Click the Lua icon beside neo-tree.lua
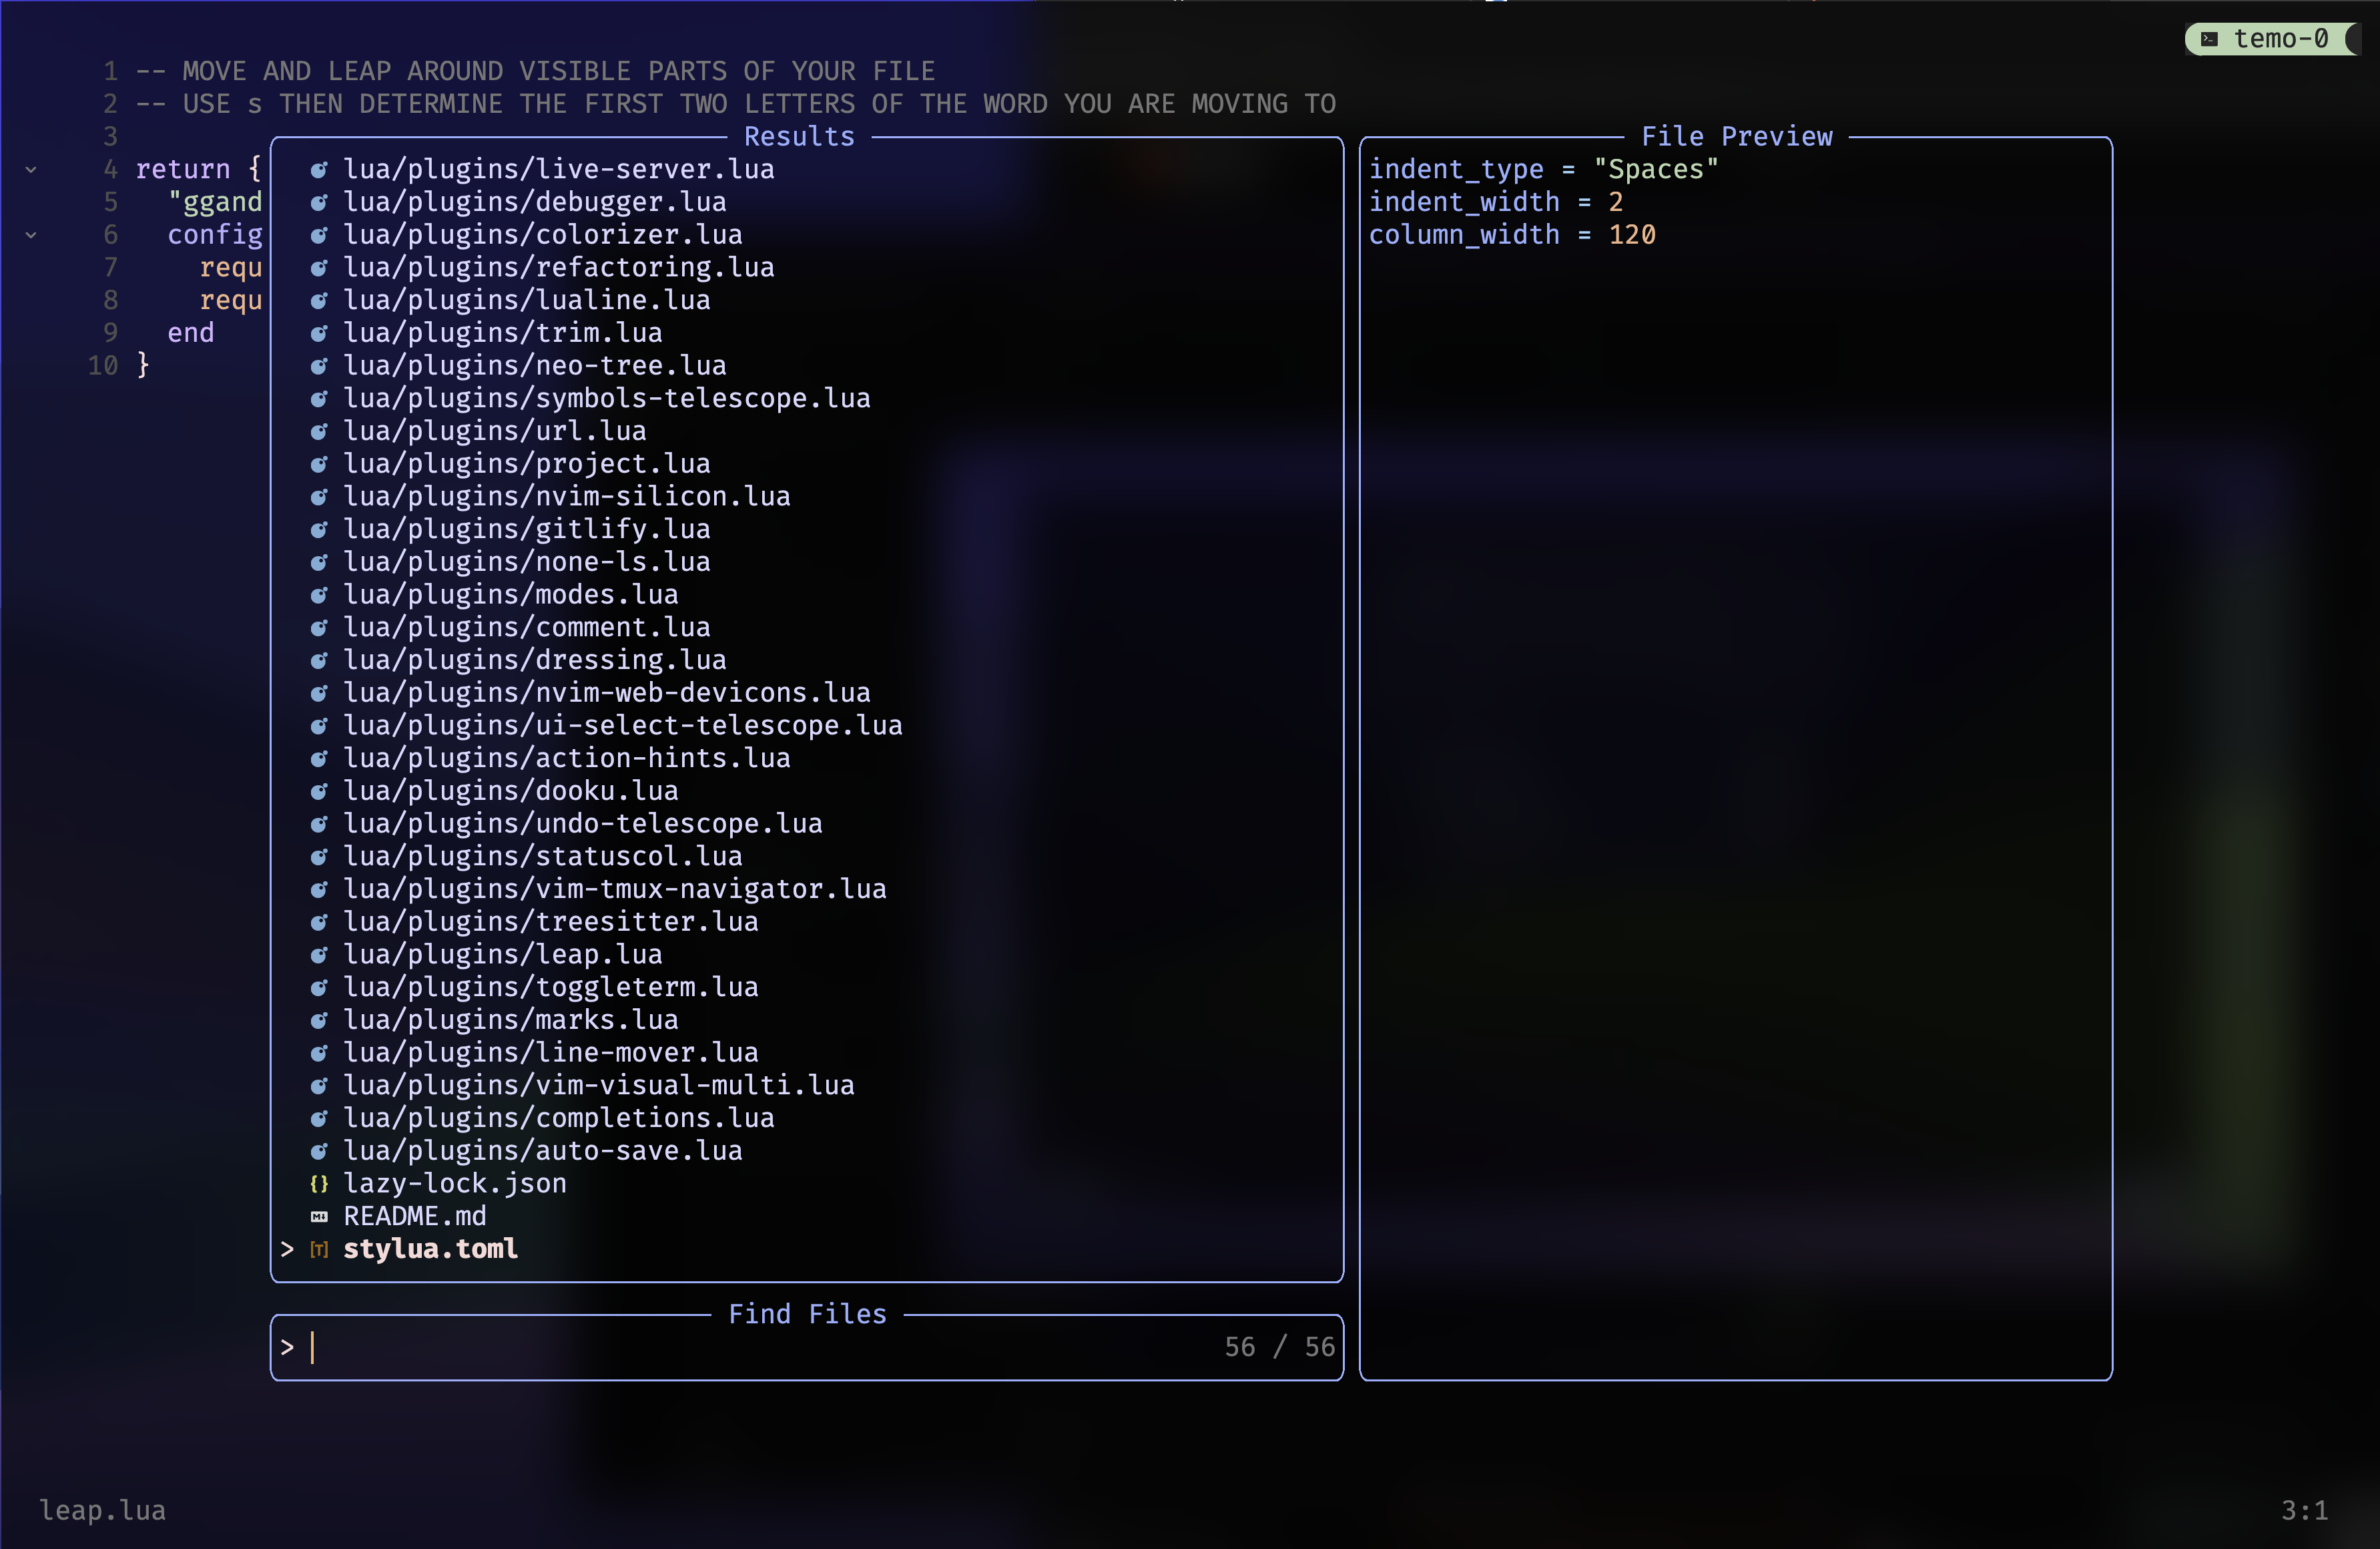The image size is (2380, 1549). pos(319,367)
